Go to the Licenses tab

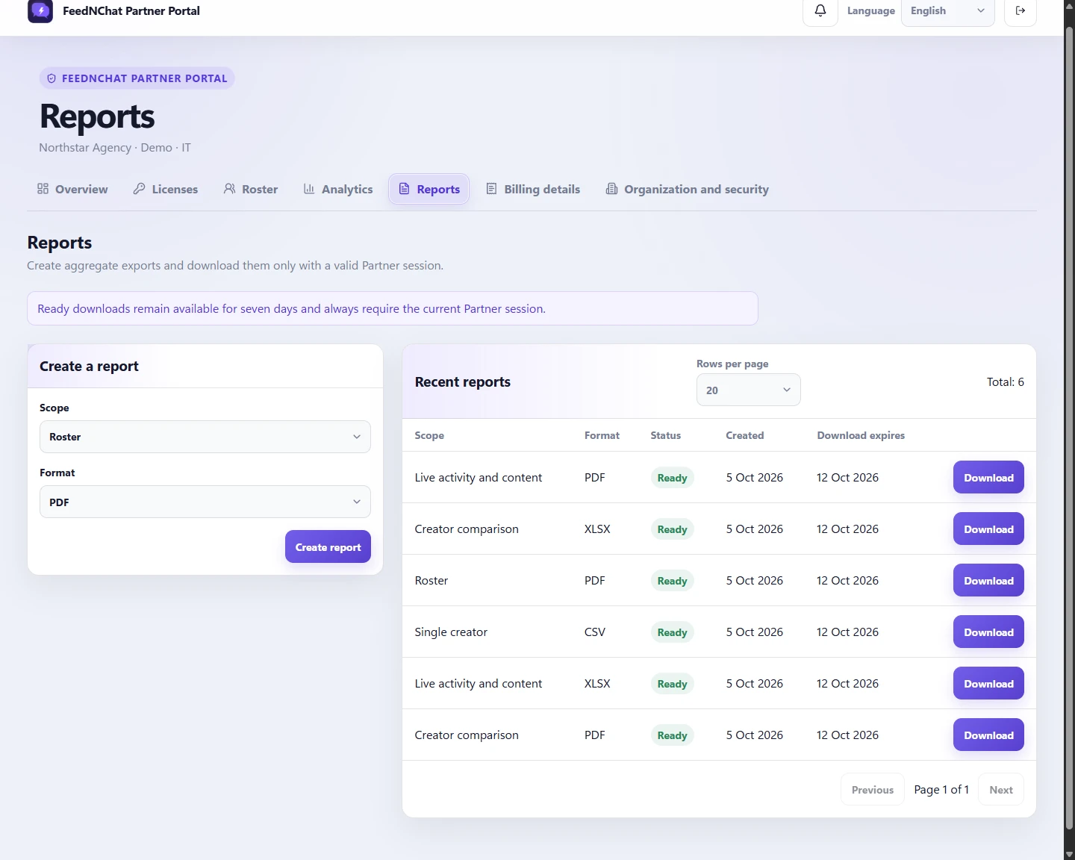point(166,189)
